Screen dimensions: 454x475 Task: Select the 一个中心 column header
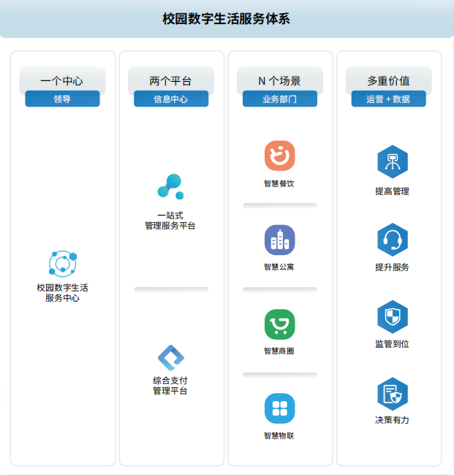tap(62, 80)
